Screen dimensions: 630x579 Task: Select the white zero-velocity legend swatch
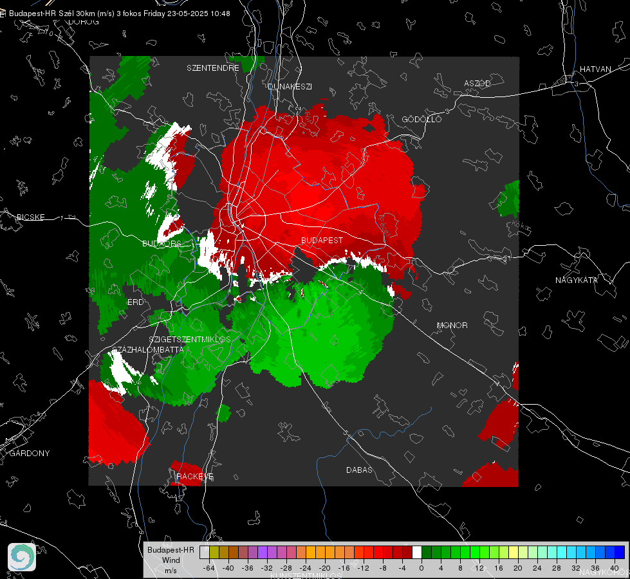click(x=417, y=553)
